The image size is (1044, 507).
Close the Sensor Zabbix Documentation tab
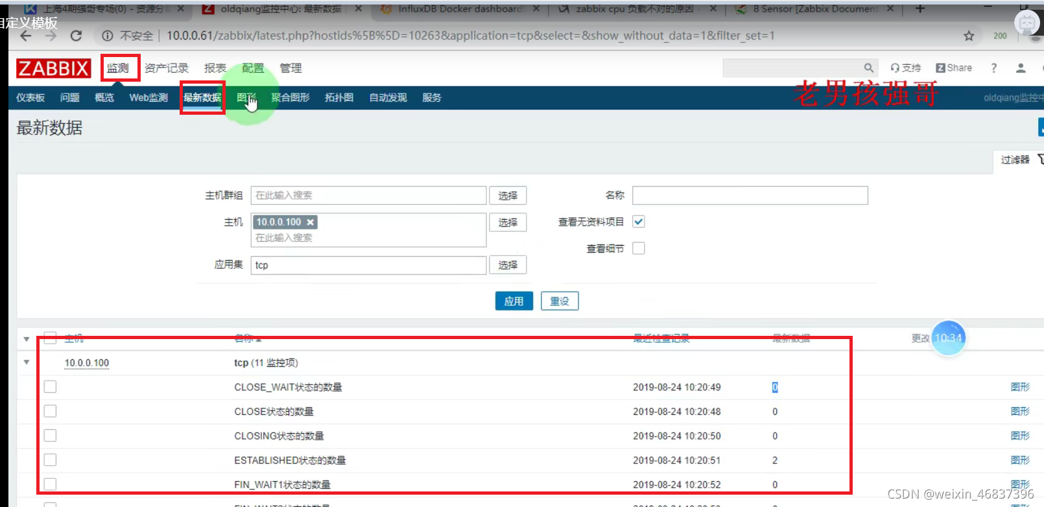coord(890,9)
